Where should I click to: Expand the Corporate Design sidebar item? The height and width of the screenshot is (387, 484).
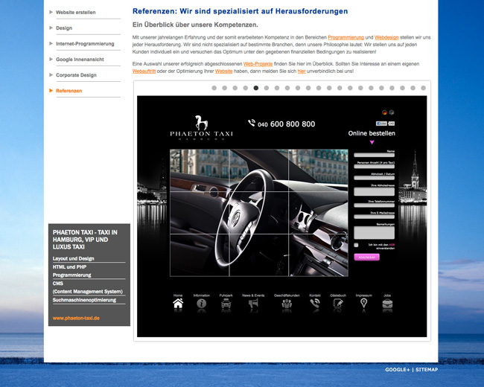(76, 75)
